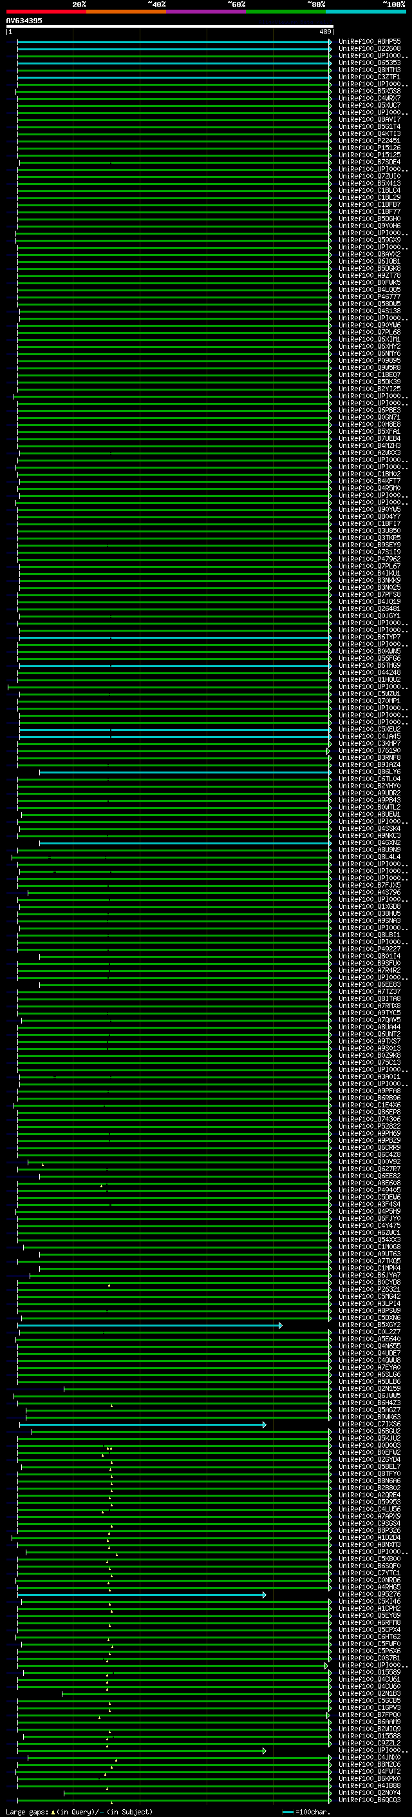This screenshot has height=1817, width=412.
Task: Select hit label UniRef100_Q5XUC7
Action: (370, 105)
